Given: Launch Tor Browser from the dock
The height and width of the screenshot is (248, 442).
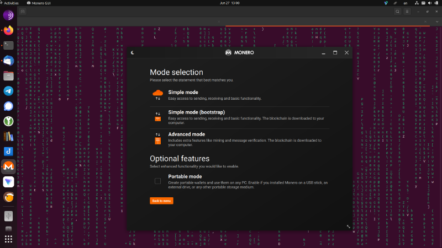Looking at the screenshot, I should [x=8, y=15].
